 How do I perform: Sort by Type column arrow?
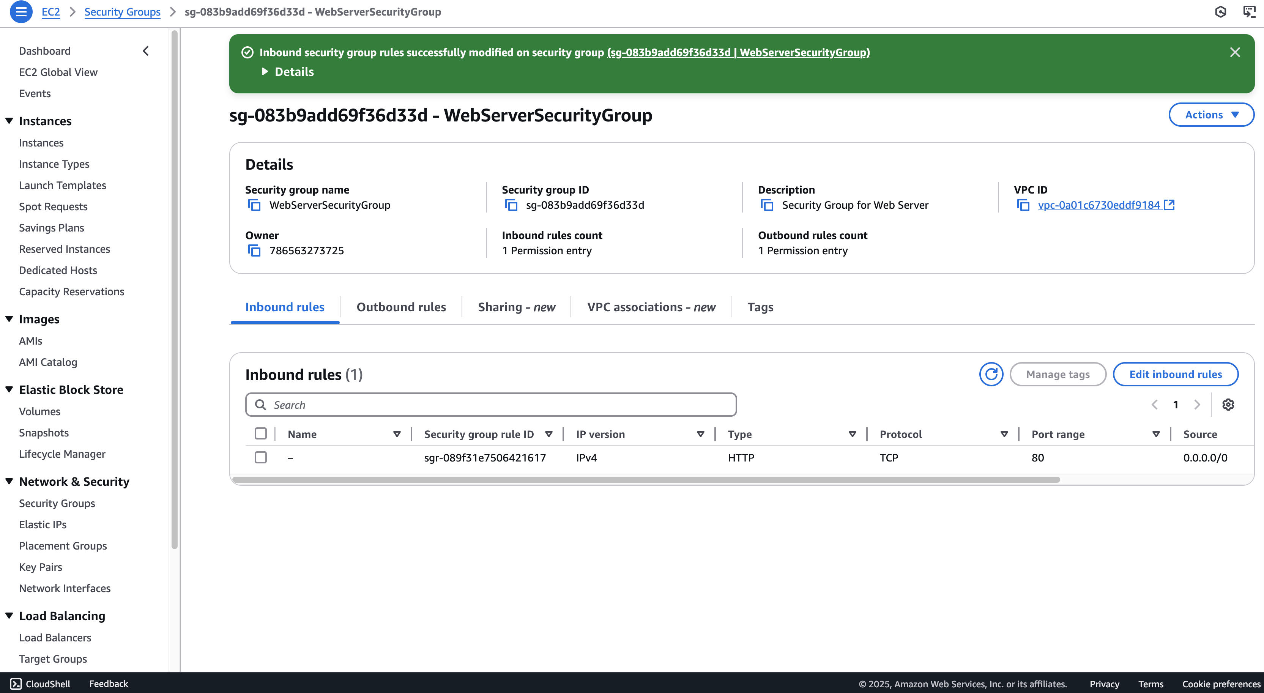(852, 434)
